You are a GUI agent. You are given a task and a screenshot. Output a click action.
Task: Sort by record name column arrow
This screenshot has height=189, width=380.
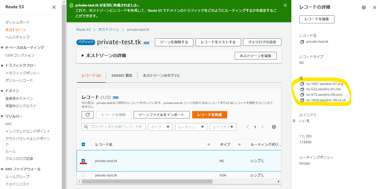coord(208,145)
